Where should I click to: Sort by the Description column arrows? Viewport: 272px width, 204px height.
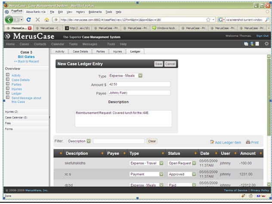pos(102,153)
